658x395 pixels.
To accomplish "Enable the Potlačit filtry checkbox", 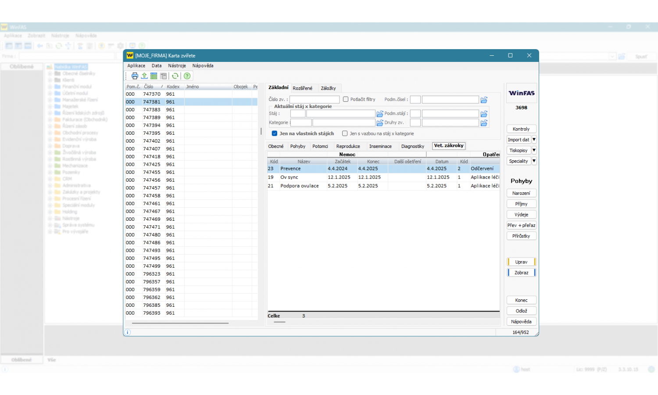I will pos(346,100).
